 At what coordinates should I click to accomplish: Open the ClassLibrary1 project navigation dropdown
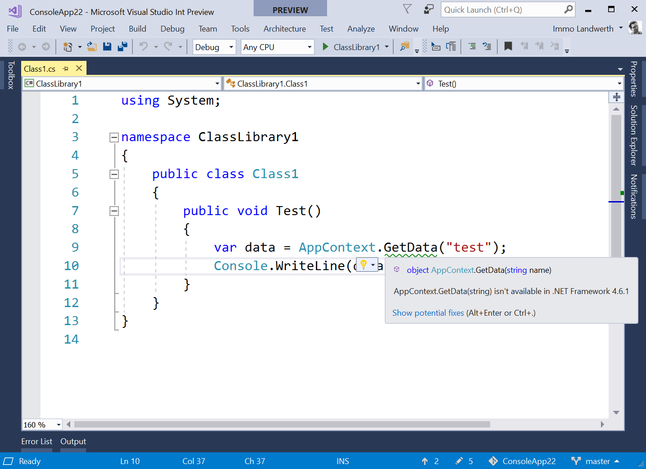tap(217, 83)
